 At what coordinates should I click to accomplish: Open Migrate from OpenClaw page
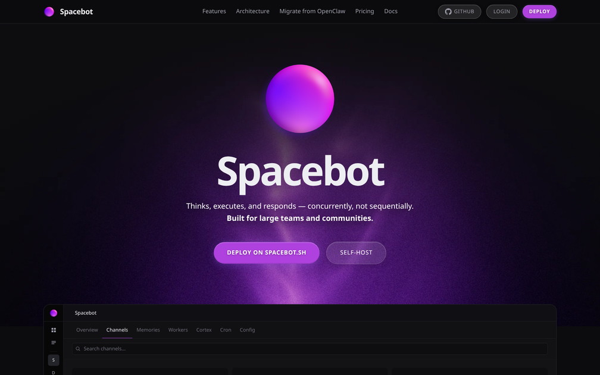312,11
